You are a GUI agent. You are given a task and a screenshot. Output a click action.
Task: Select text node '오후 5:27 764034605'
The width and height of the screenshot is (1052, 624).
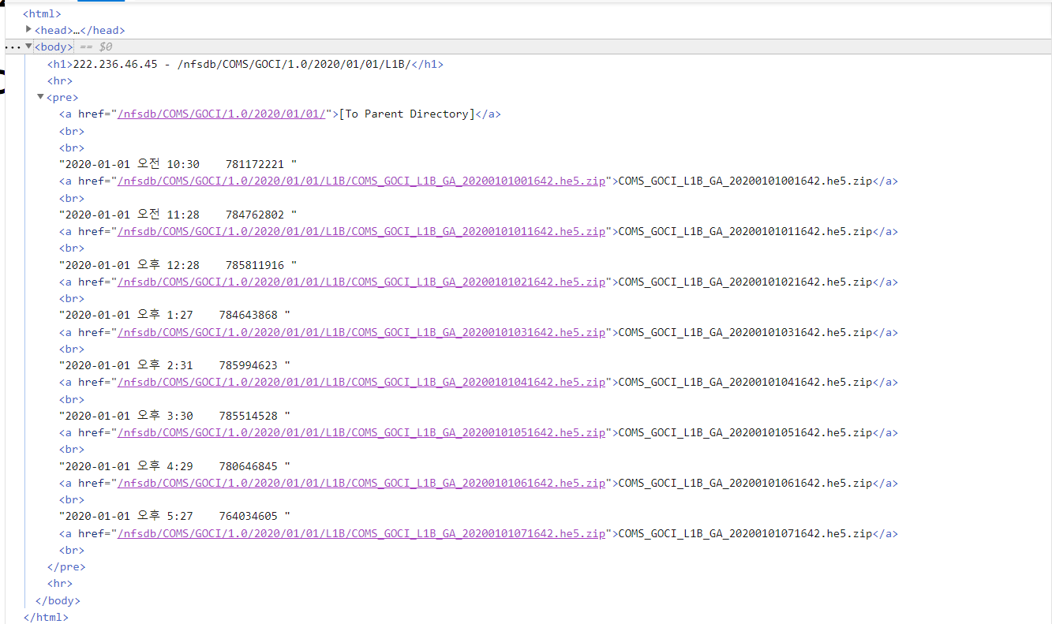[x=175, y=517]
